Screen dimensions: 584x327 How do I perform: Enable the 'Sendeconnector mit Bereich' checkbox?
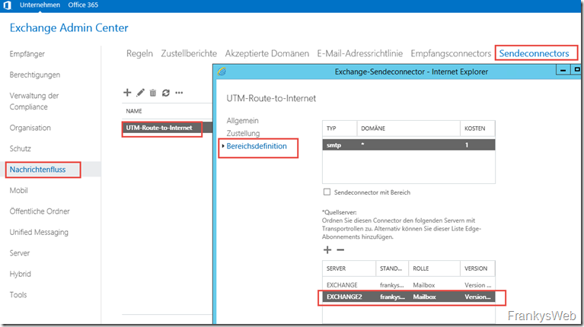coord(327,192)
